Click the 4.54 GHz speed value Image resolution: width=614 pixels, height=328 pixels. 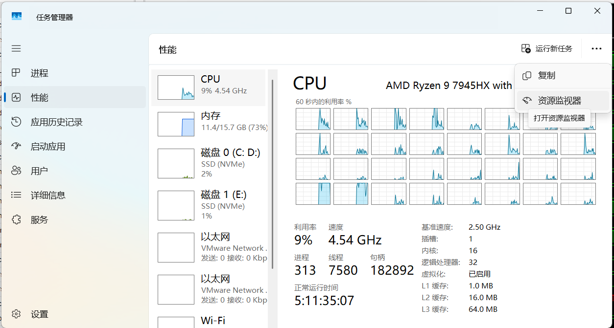pyautogui.click(x=355, y=240)
